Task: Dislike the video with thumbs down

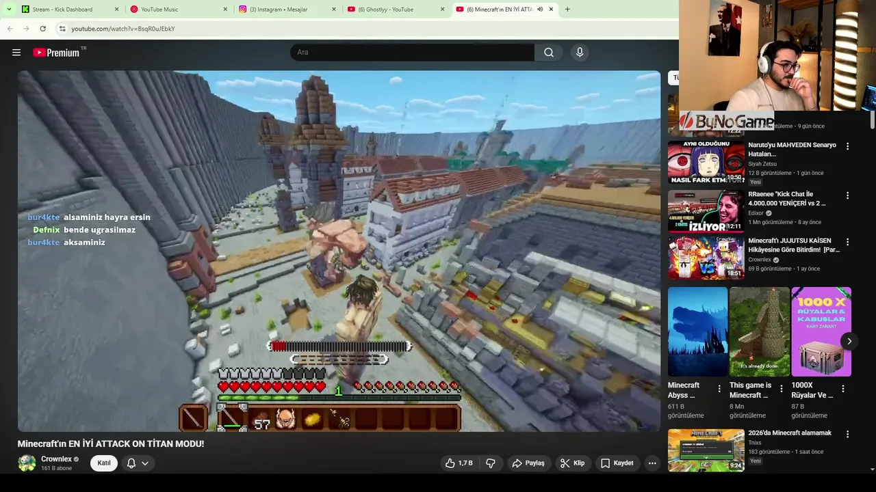Action: [491, 463]
